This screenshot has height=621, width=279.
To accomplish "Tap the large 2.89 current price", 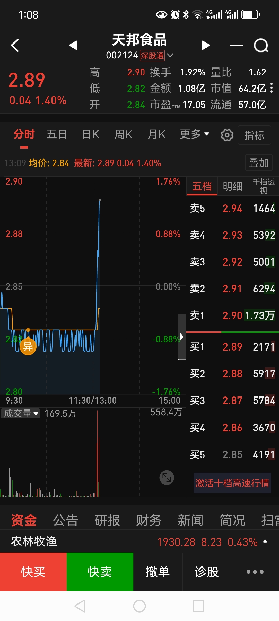I will tap(27, 80).
